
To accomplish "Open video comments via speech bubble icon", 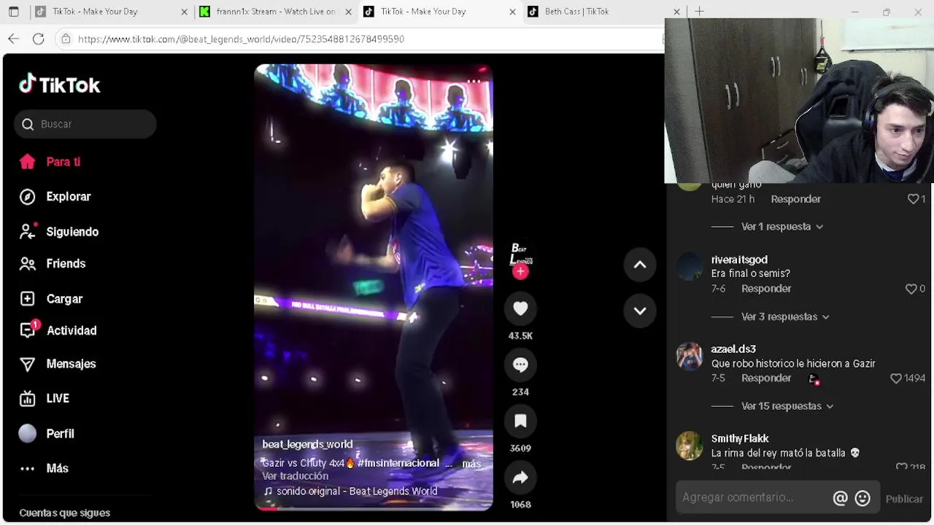I will click(x=520, y=365).
